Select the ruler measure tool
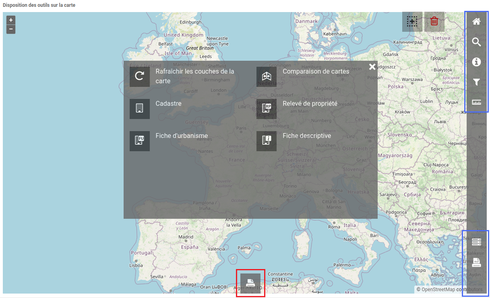The width and height of the screenshot is (490, 298). coord(477,102)
